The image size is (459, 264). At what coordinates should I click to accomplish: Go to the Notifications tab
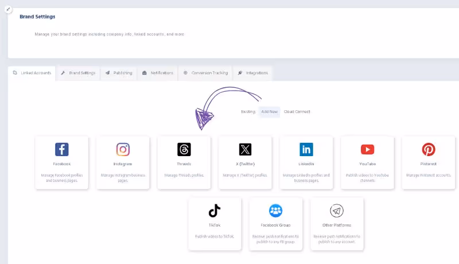click(x=158, y=73)
